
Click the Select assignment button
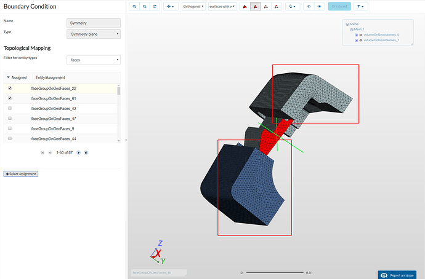(x=21, y=174)
